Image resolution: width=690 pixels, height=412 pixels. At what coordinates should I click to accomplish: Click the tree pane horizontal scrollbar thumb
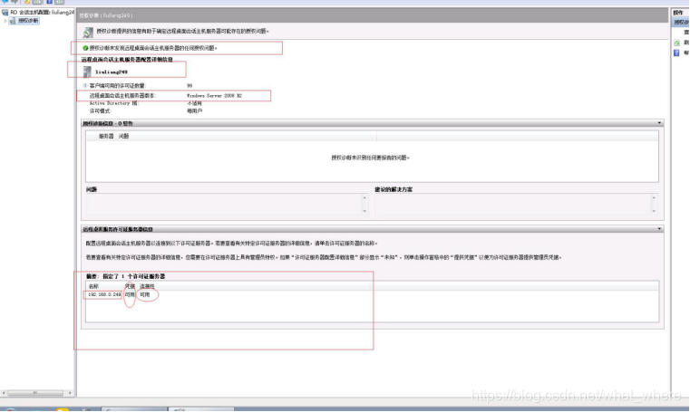[35, 393]
